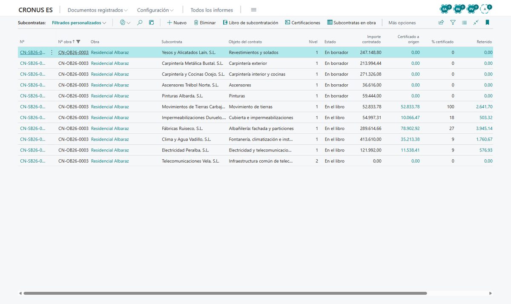Open the Nº link for Carpintería Metálica Bustal
The image size is (511, 304).
tap(33, 63)
